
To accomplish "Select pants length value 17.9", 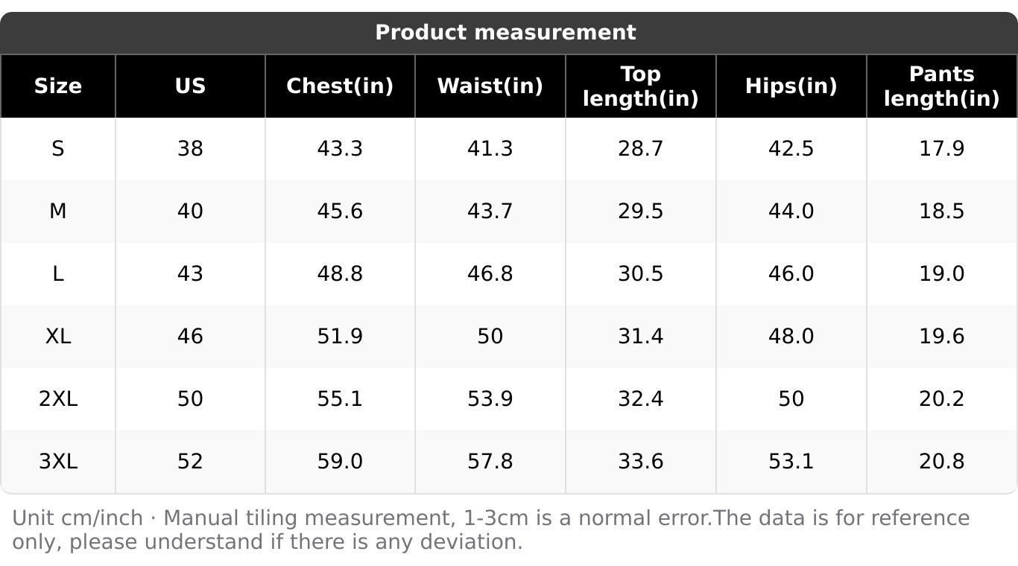I will (941, 149).
